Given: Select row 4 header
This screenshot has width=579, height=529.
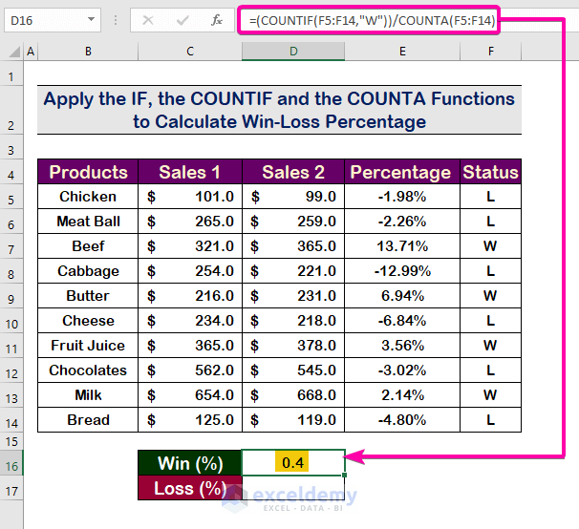Looking at the screenshot, I should (x=11, y=173).
